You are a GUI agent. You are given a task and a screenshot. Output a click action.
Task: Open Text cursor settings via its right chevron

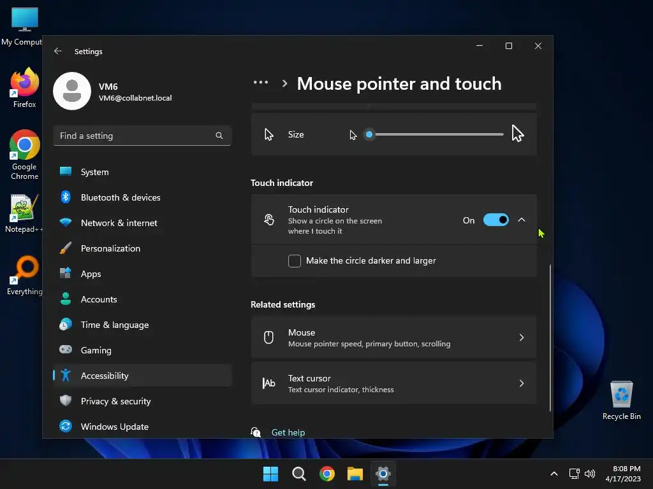pyautogui.click(x=522, y=383)
